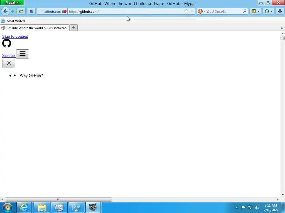Open the network tray icon
285x213 pixels.
(250, 207)
